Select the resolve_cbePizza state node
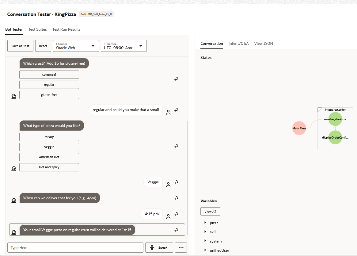 pyautogui.click(x=335, y=119)
